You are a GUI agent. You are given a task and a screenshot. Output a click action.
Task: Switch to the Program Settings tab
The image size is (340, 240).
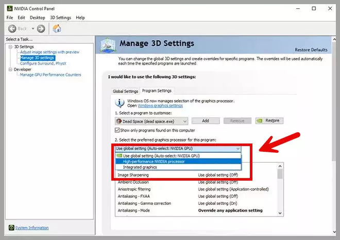point(157,91)
